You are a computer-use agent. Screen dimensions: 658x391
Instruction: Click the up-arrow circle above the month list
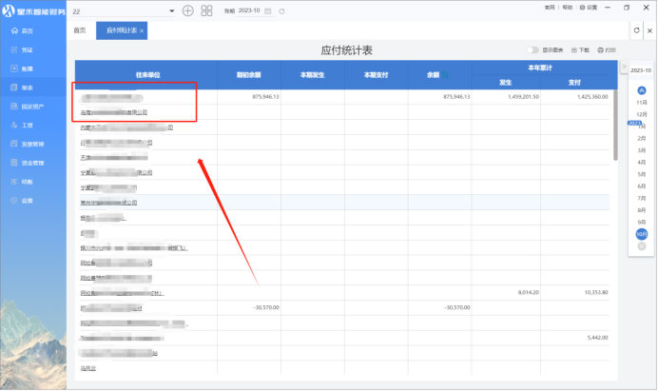click(x=642, y=90)
